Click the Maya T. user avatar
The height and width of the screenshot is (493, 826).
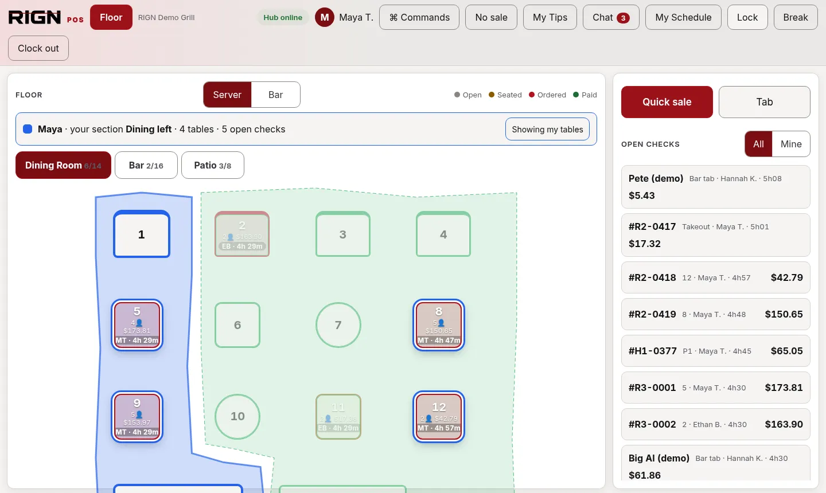point(325,17)
